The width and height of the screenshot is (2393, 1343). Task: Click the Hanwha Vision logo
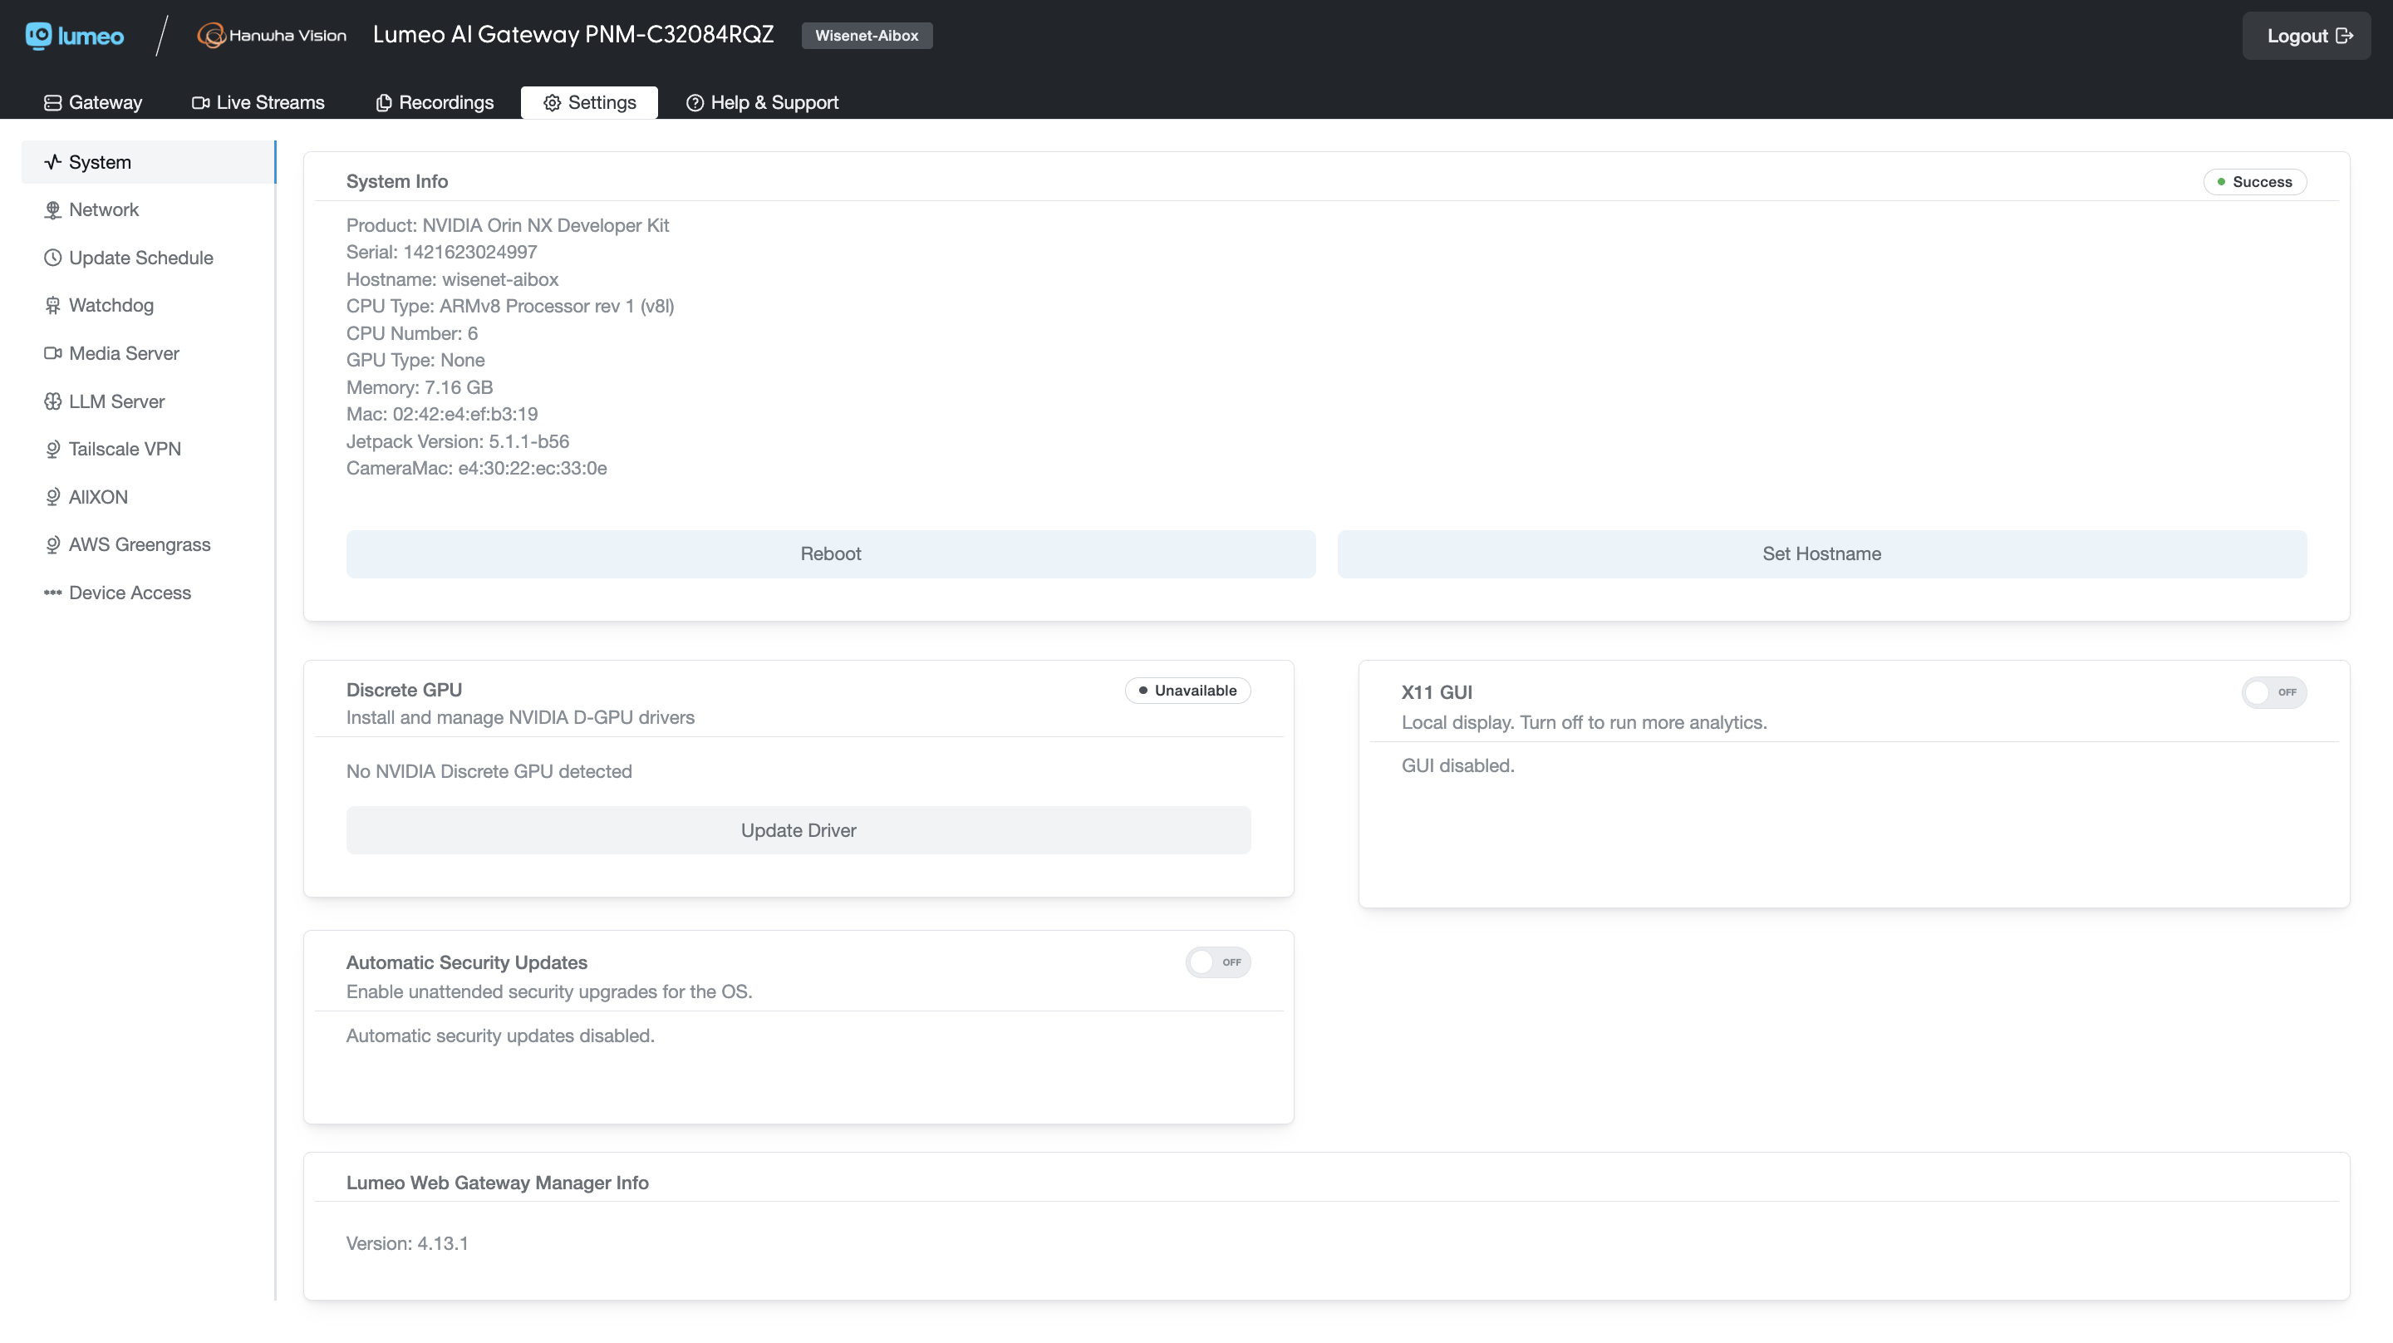tap(271, 35)
